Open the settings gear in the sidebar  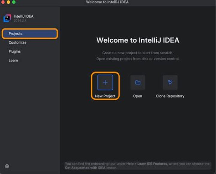(x=7, y=166)
